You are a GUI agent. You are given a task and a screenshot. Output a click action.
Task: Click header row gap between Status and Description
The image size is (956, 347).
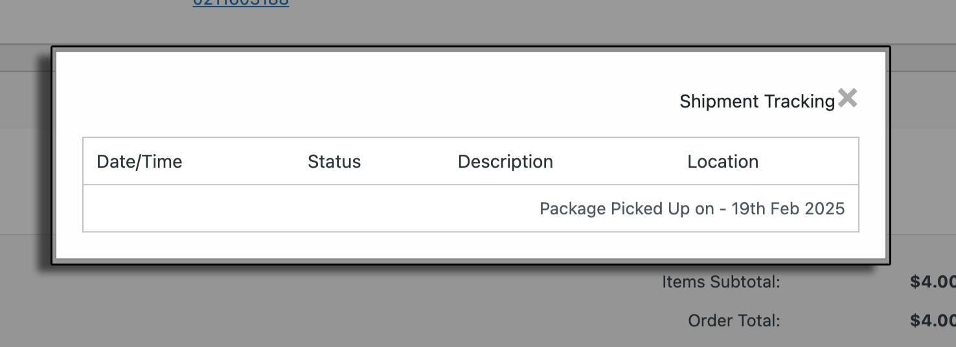[x=408, y=162]
